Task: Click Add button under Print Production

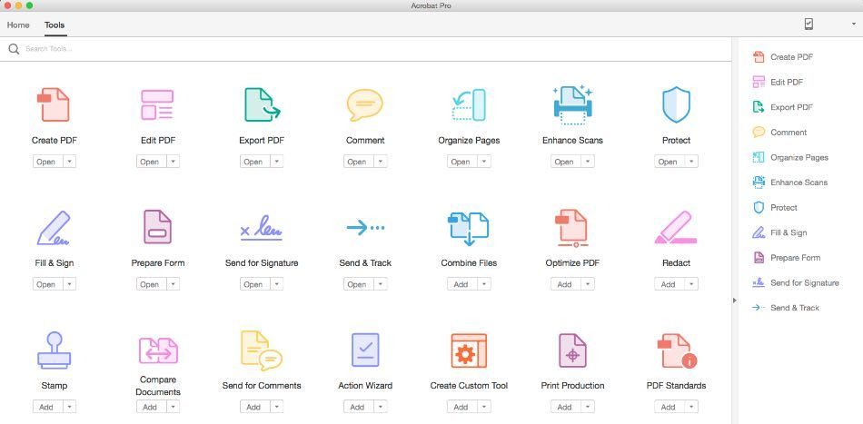Action: [564, 407]
